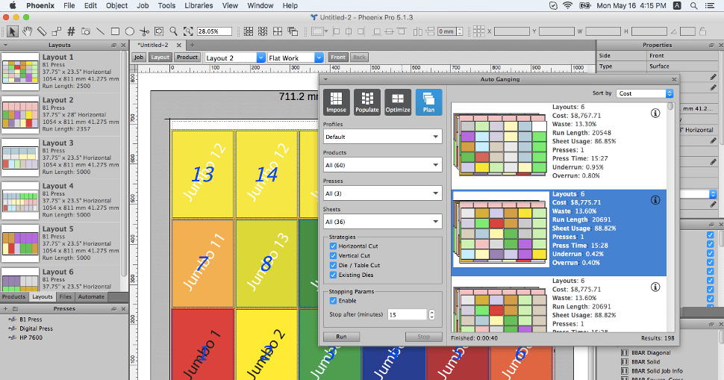Click the zoom percentage field 28.05%

(214, 31)
